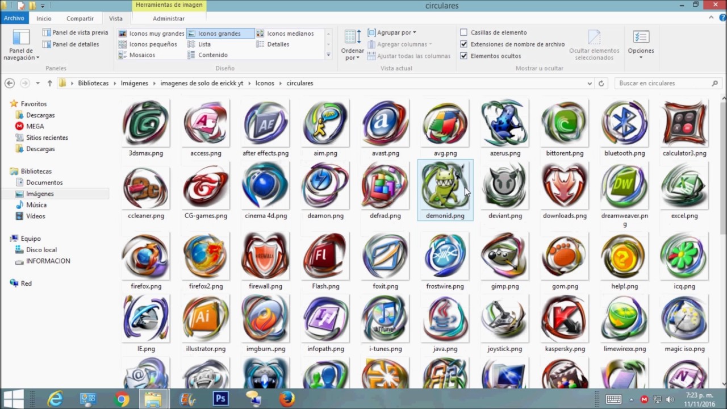Expand the Iconos breadcrumb chevron
The image size is (727, 409).
280,83
